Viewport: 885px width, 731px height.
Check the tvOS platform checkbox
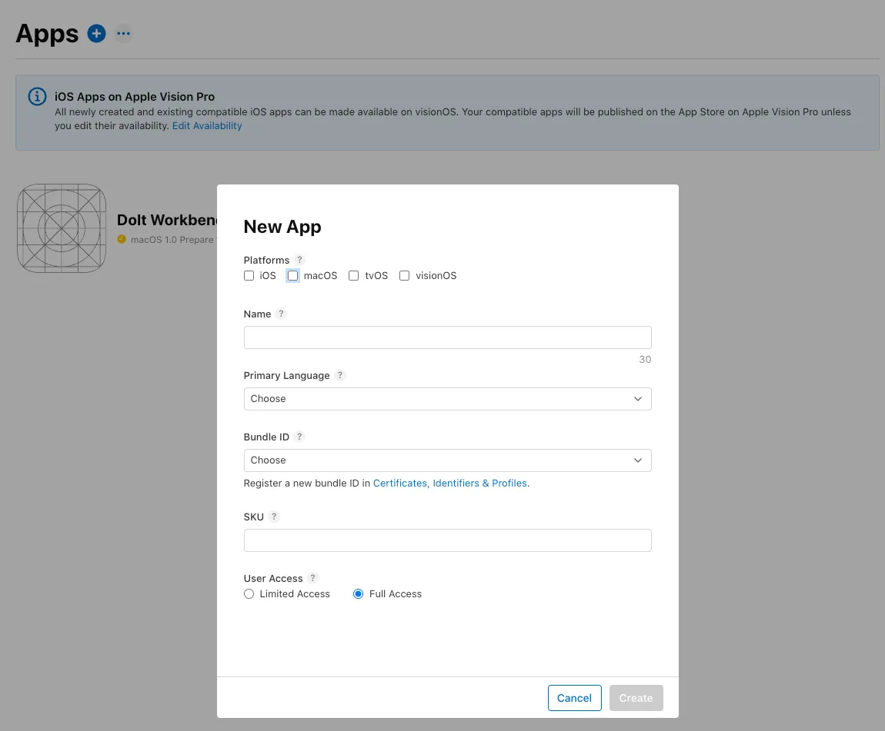pos(353,275)
